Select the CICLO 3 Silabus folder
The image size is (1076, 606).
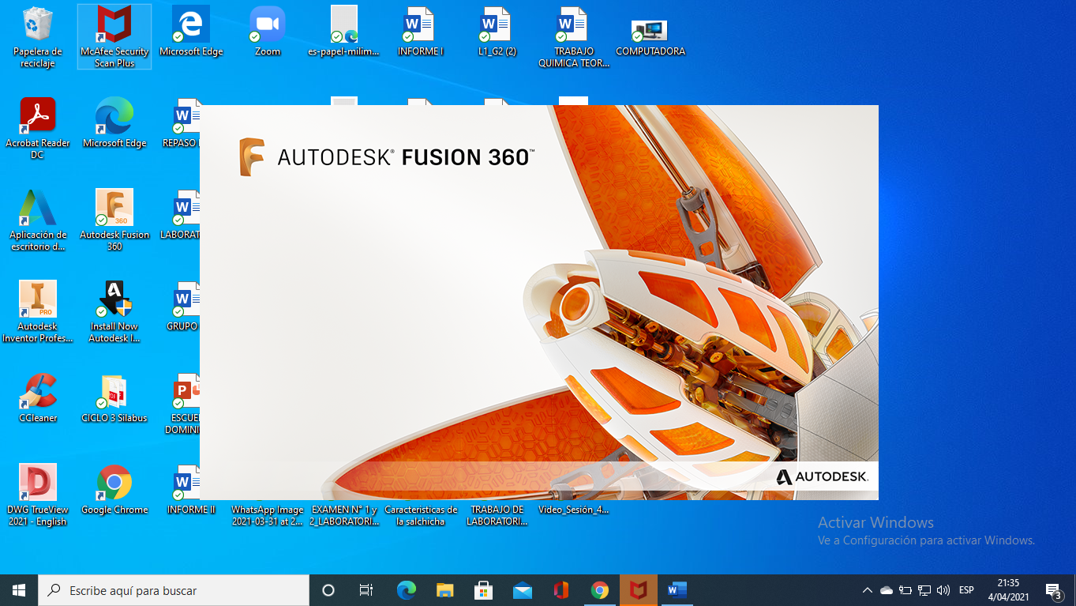click(114, 398)
